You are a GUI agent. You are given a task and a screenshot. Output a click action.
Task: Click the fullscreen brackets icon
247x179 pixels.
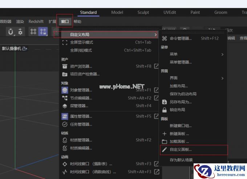tap(65, 42)
